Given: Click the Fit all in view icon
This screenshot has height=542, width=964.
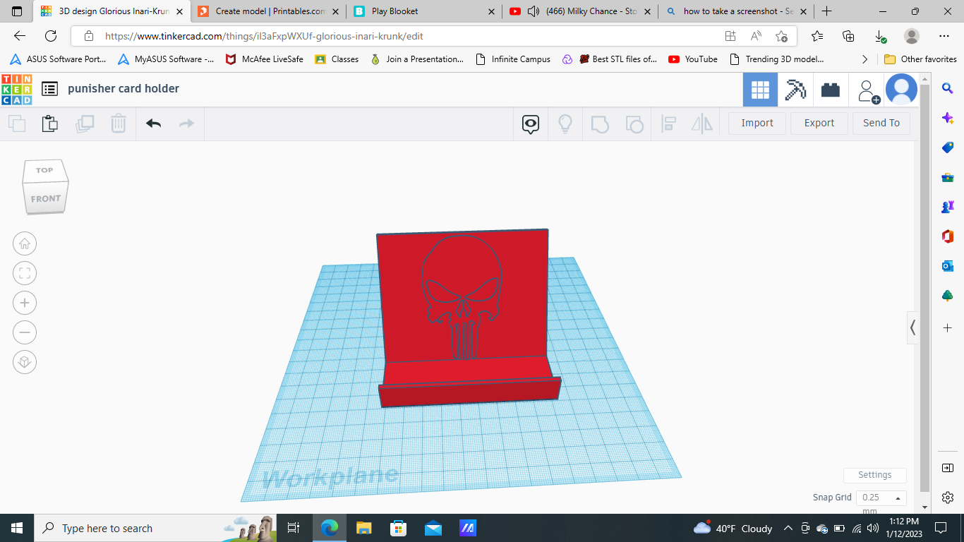Looking at the screenshot, I should pos(25,274).
